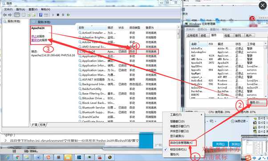Select the Apache24 row in Services list
Screen dimensions: 268x161
118,51
